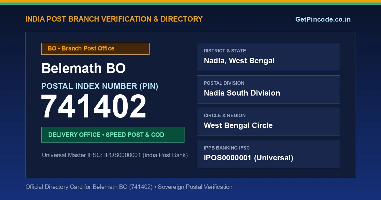Select the 741402 PIN number
Viewport: 381px width, 200px height.
(94, 107)
